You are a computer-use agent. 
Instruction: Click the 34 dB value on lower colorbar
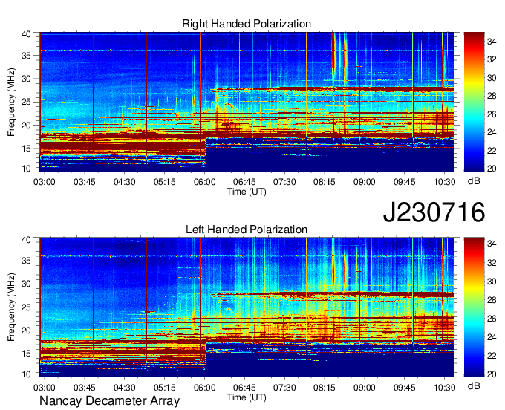(492, 244)
